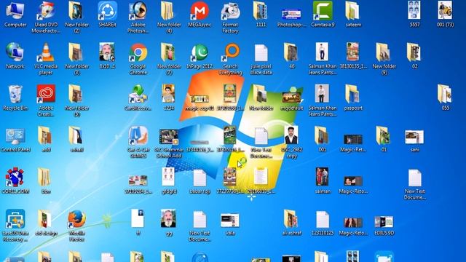Select the 5557 image file

(x=414, y=15)
